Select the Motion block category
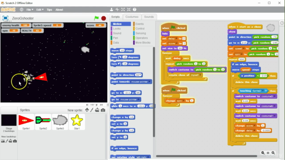The height and width of the screenshot is (160, 285). pos(121,24)
